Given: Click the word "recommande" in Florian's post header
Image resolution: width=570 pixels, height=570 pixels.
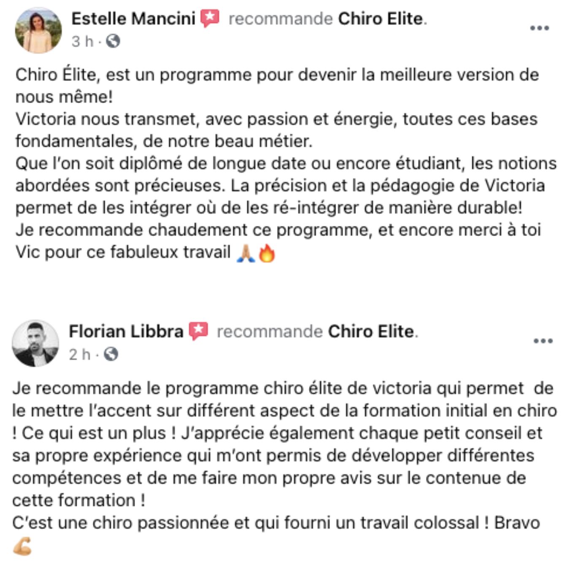Looking at the screenshot, I should pos(269,331).
